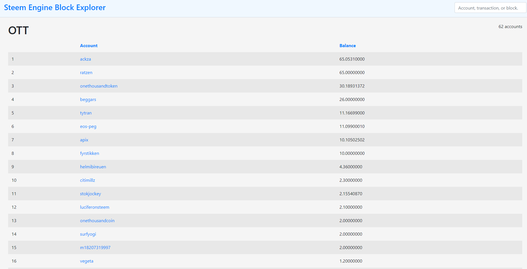Image resolution: width=527 pixels, height=269 pixels.
Task: Click the 2.10000000 balance cell
Action: click(351, 207)
